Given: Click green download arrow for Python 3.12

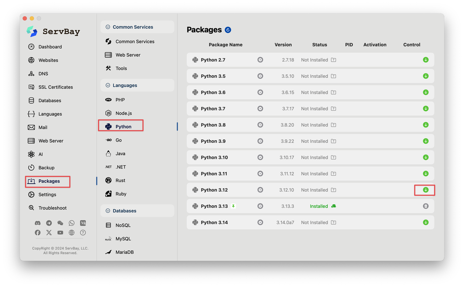Looking at the screenshot, I should [426, 190].
